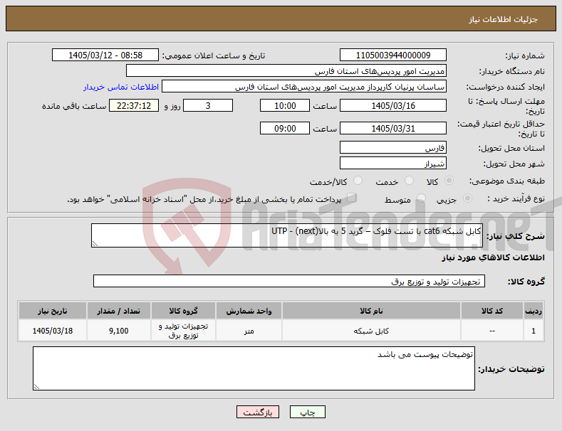Click the تاریخ نیاز column header

tap(52, 311)
